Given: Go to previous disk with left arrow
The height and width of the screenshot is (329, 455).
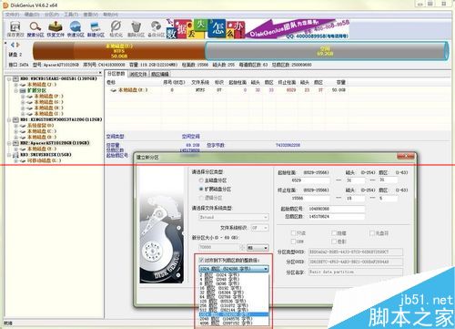Looking at the screenshot, I should point(13,45).
